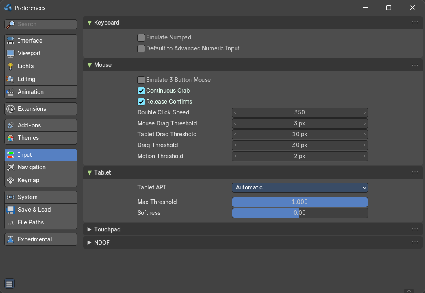Open the Tablet API dropdown
This screenshot has height=293, width=425.
300,187
